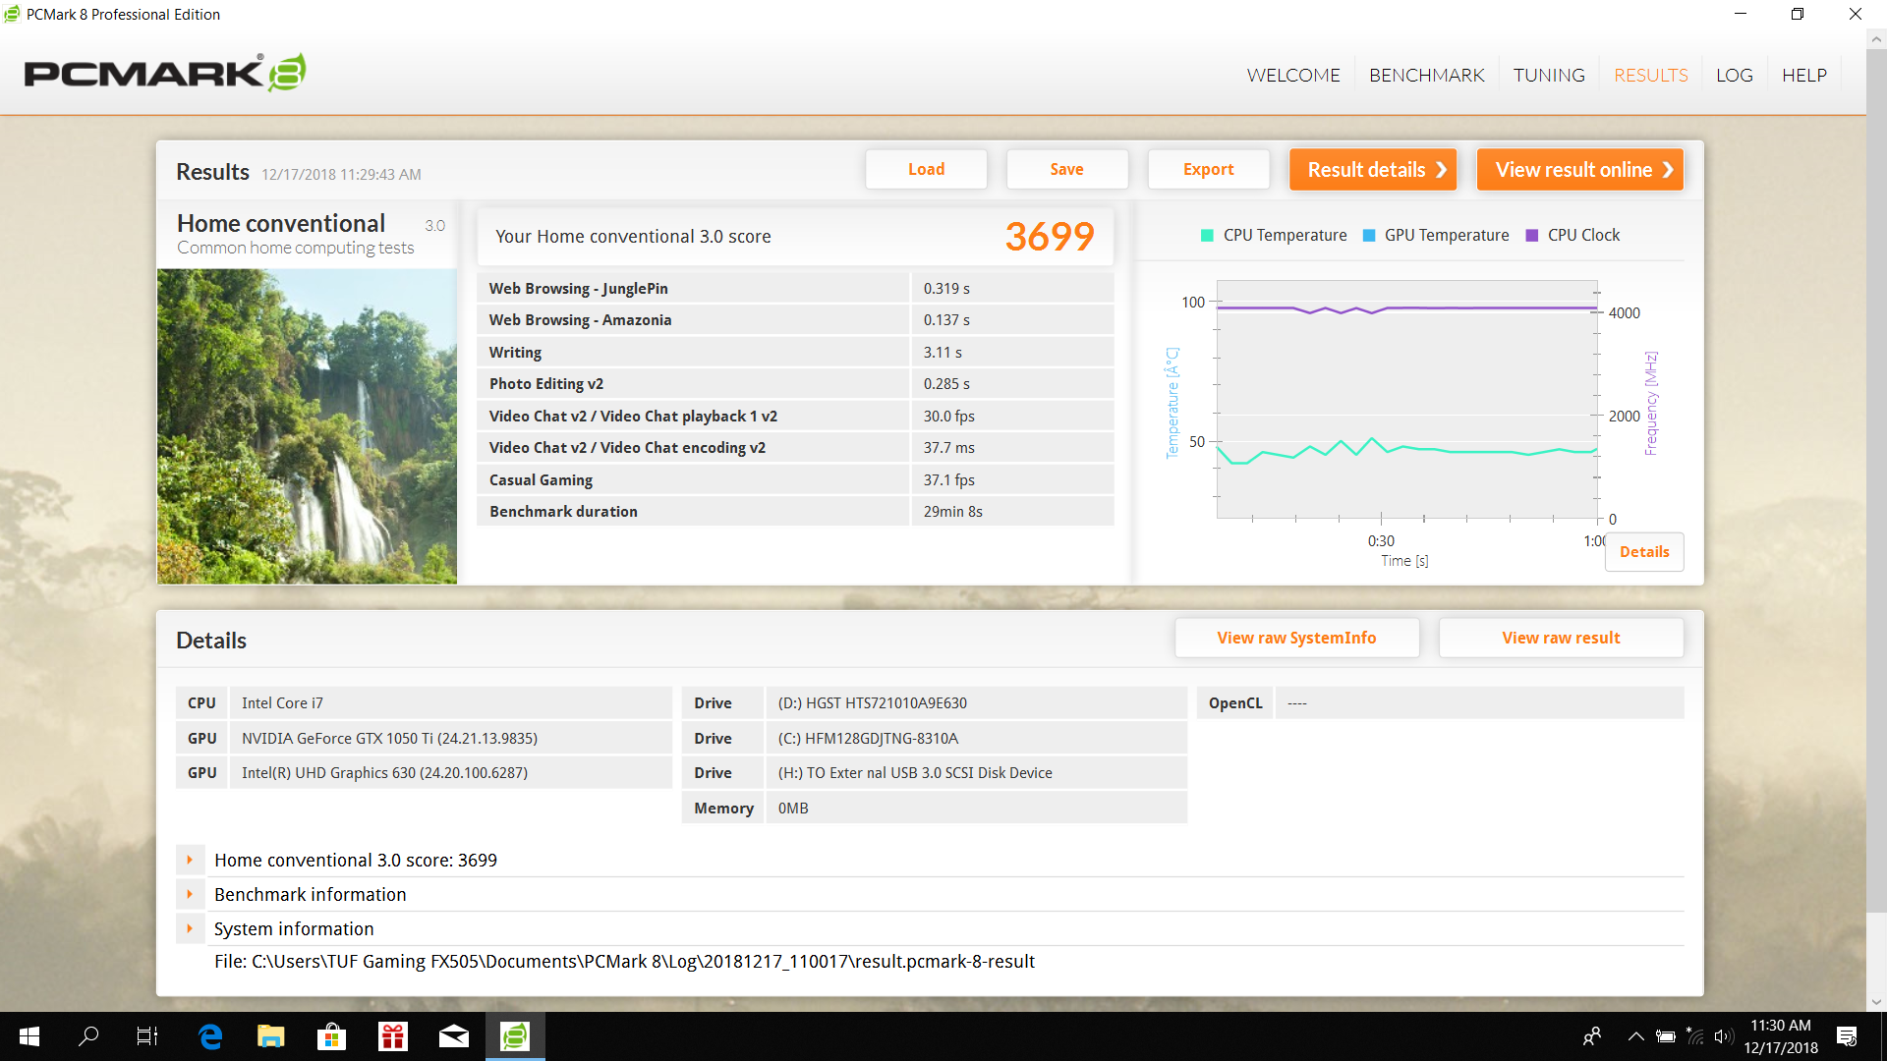Viewport: 1887px width, 1061px height.
Task: Select the Writing result row
Action: click(x=795, y=352)
